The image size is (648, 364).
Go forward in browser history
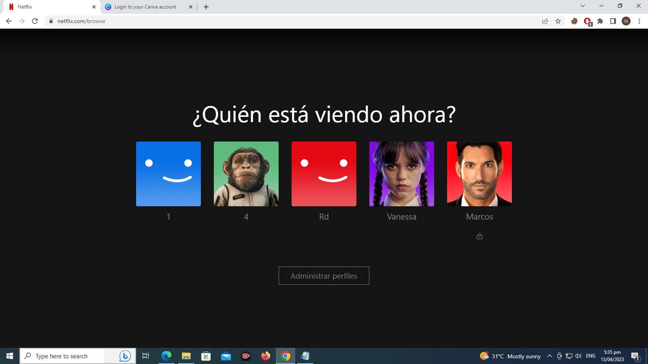tap(22, 21)
